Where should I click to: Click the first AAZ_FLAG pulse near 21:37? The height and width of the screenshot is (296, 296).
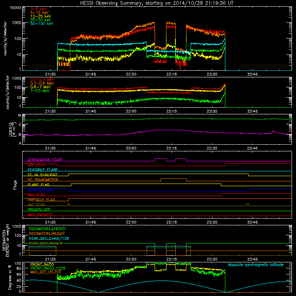tap(68, 204)
